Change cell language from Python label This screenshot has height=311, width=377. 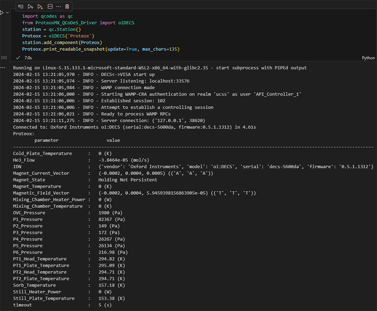pos(368,58)
